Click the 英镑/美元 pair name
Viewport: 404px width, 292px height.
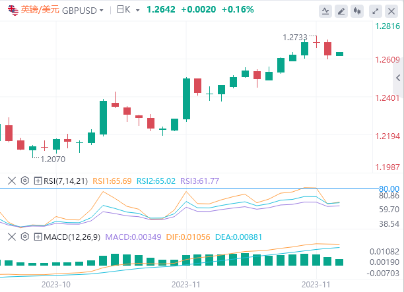pyautogui.click(x=39, y=10)
